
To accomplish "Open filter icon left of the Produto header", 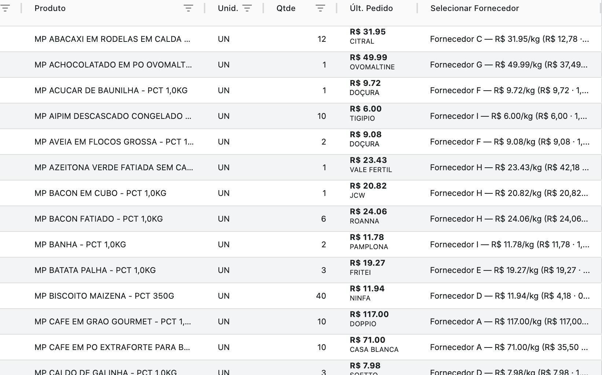I will [5, 8].
